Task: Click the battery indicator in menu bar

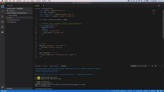Action: [146, 1]
